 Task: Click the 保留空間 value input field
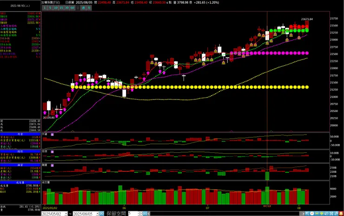pyautogui.click(x=133, y=214)
